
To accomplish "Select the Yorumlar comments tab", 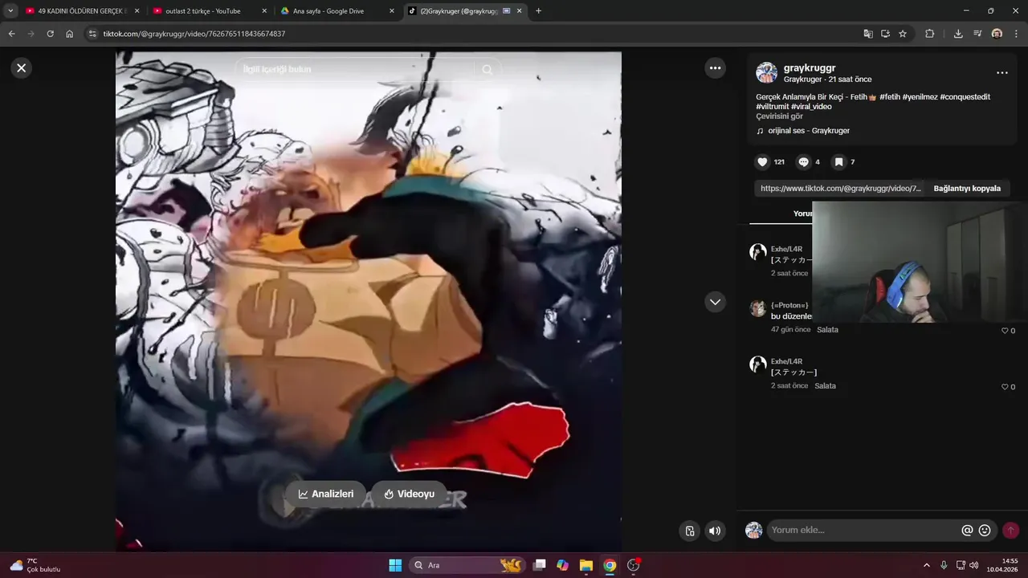I will (x=802, y=214).
